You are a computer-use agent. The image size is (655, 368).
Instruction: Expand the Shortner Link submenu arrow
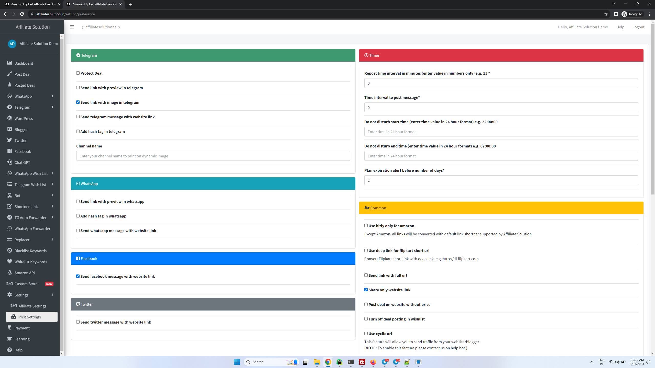52,206
